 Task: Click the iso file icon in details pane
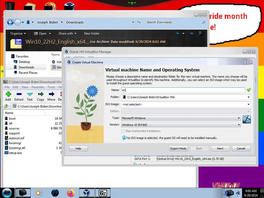pyautogui.click(x=16, y=44)
